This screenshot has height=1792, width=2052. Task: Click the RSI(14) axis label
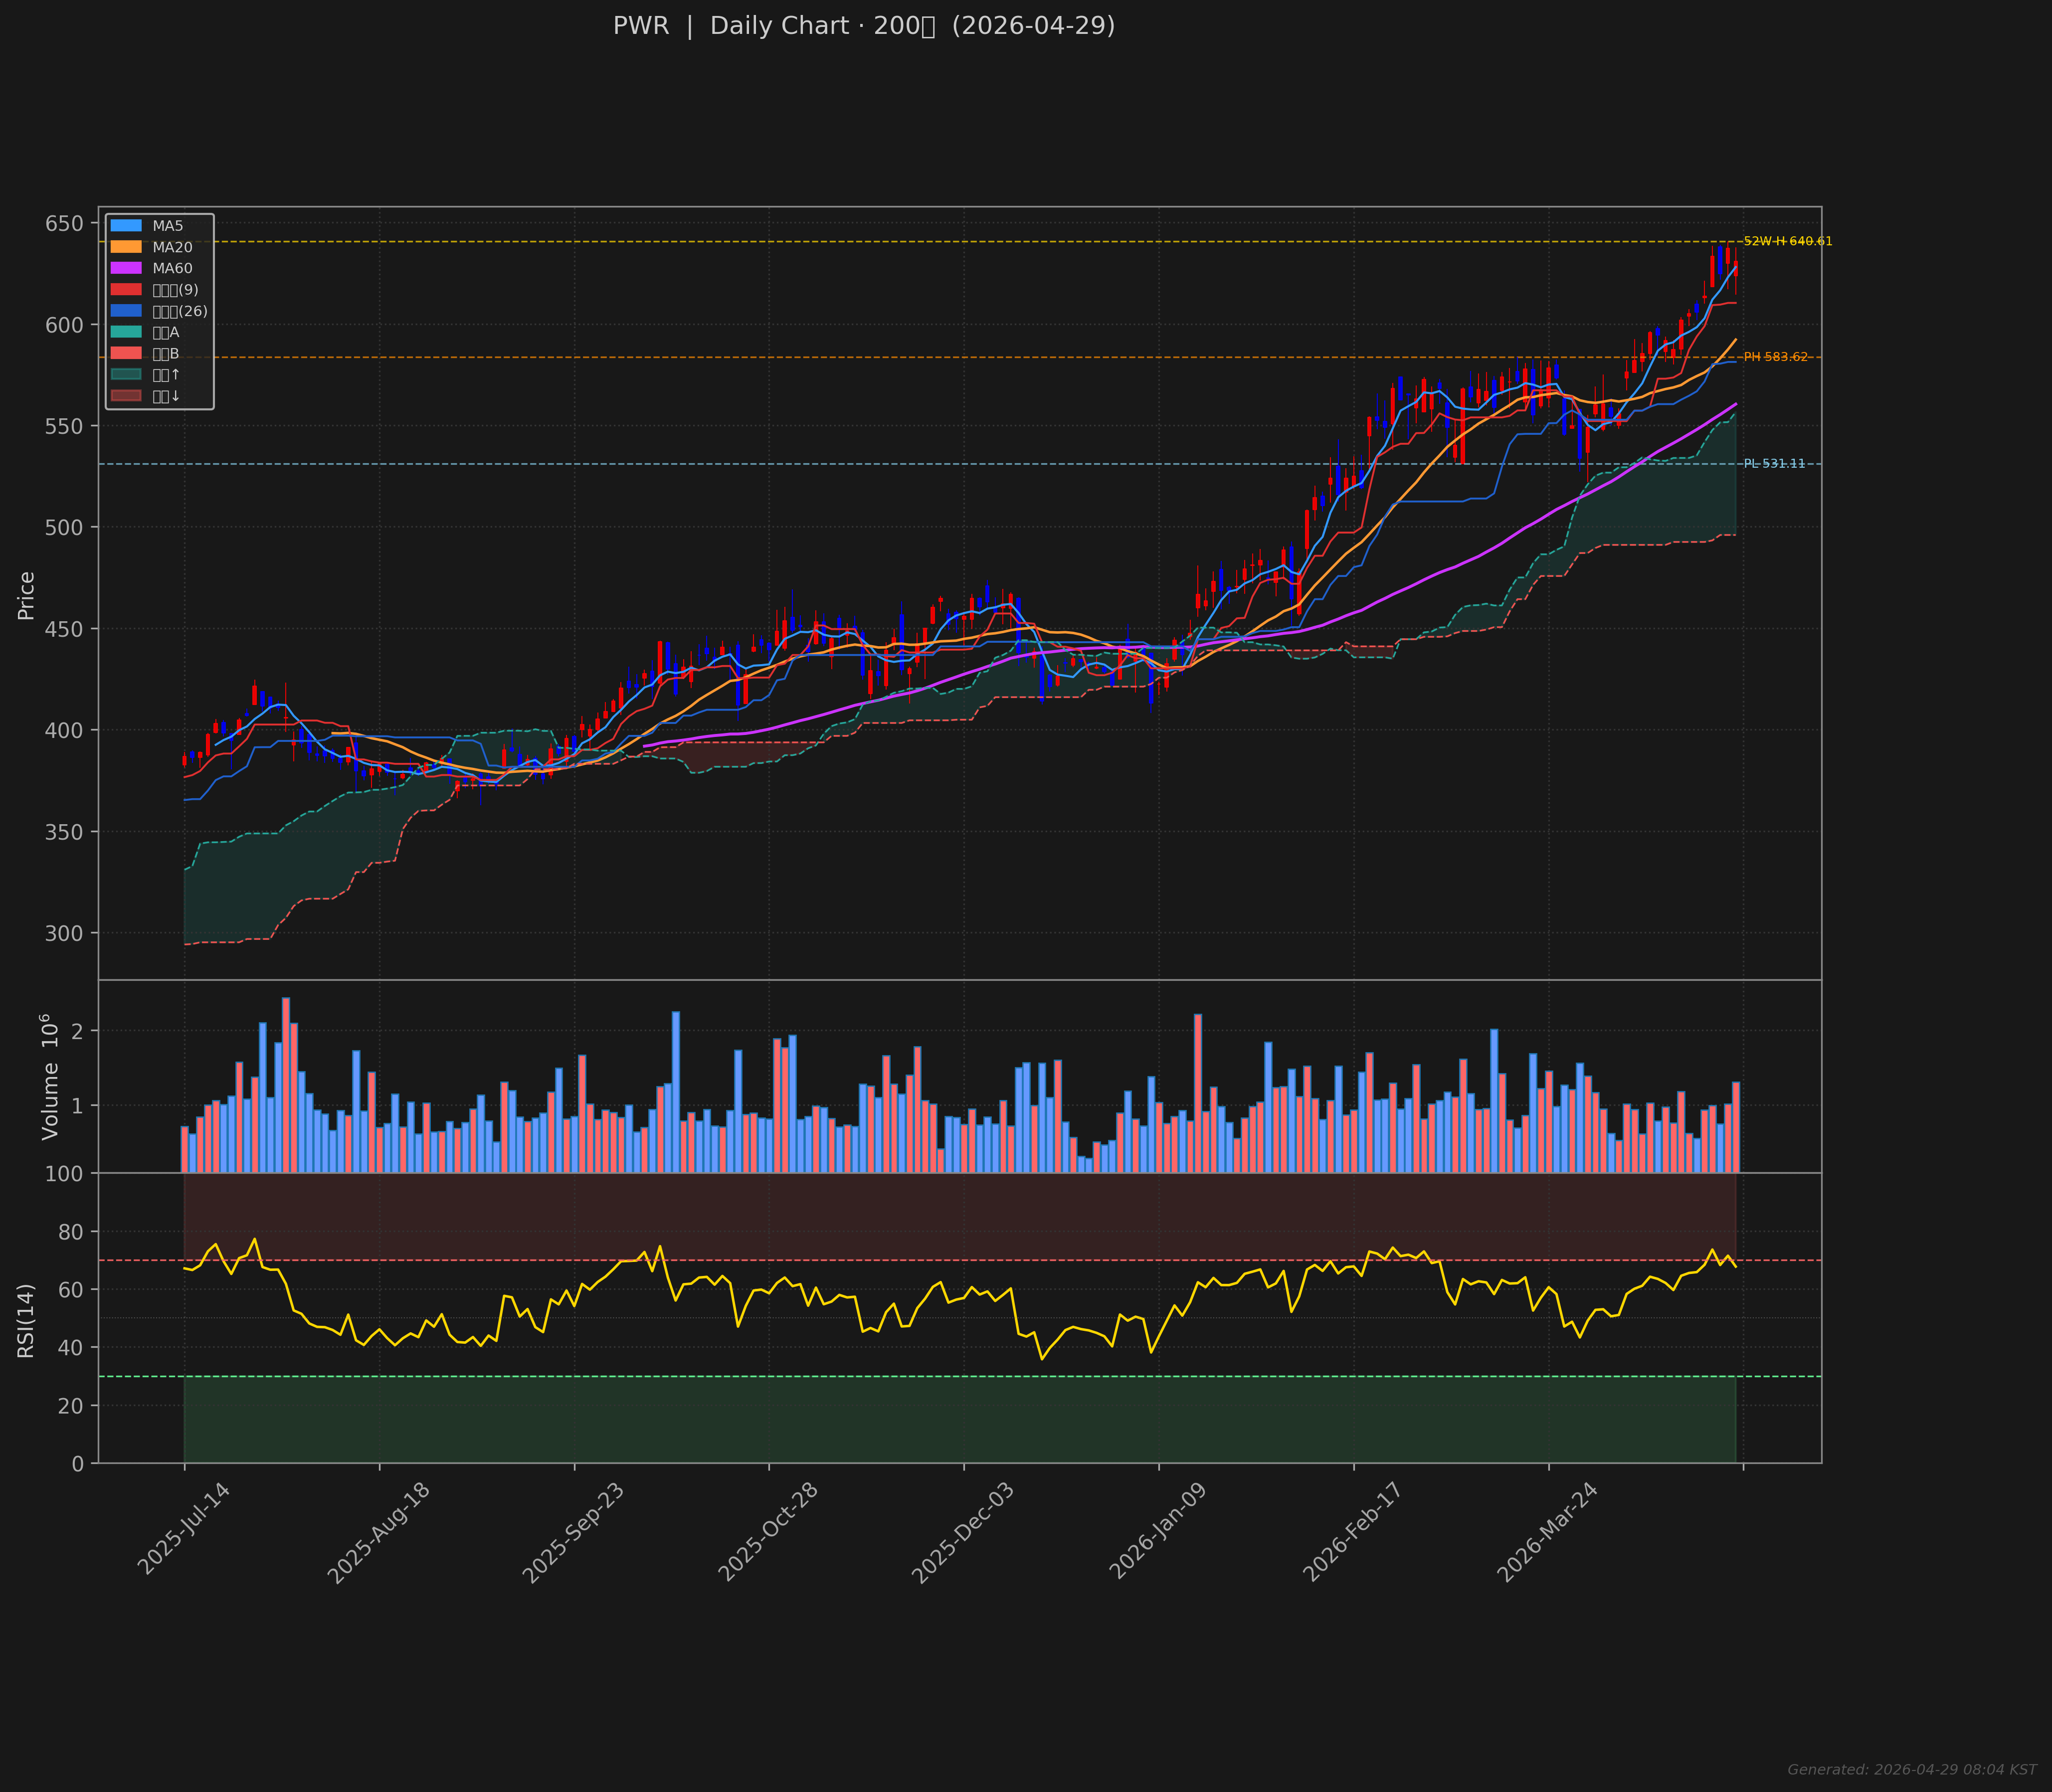pyautogui.click(x=26, y=1320)
